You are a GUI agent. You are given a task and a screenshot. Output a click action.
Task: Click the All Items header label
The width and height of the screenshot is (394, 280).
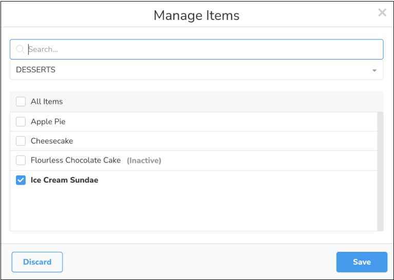tap(47, 102)
